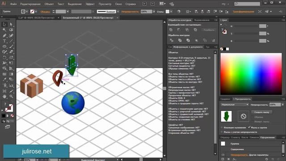Screen dimensions: 286x161
Task: Click the Непрозрачность (Opacity) link in control bar
Action: tap(130, 12)
